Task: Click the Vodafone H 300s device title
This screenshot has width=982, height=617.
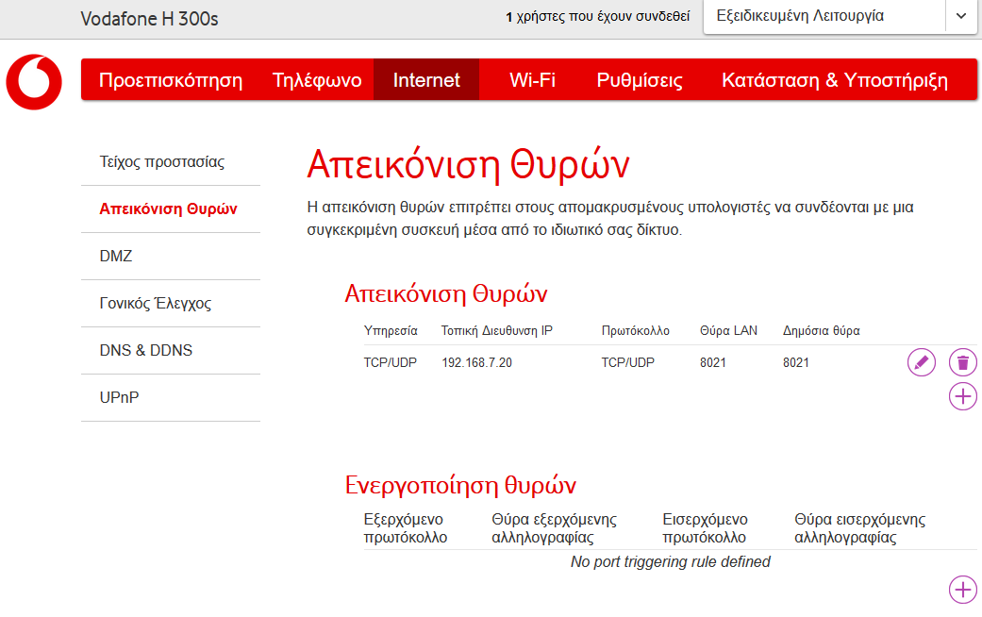Action: [149, 19]
